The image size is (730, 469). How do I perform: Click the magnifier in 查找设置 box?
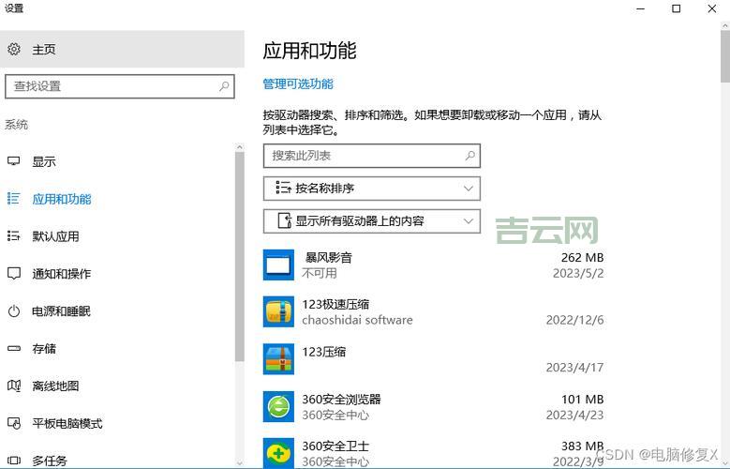click(x=224, y=86)
